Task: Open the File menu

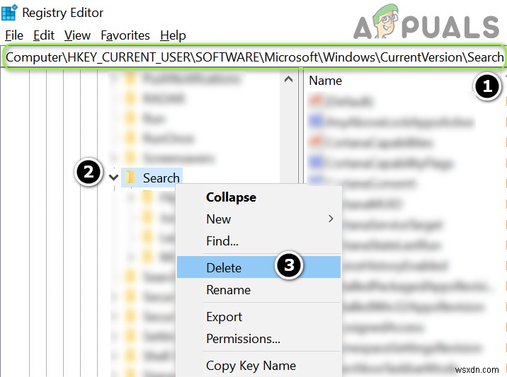Action: (14, 35)
